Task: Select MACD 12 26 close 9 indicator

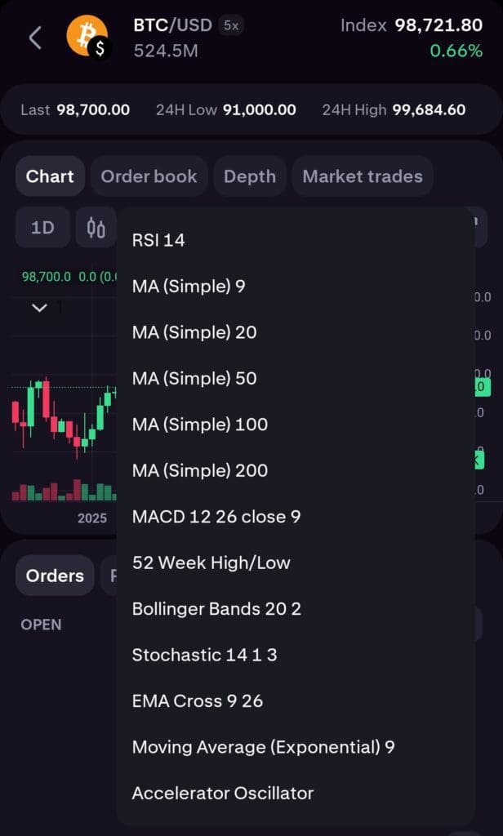Action: tap(216, 516)
